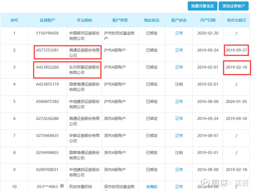The image size is (256, 191).
Task: Click the 2024-01-05 first trade date cell
Action: pyautogui.click(x=236, y=101)
